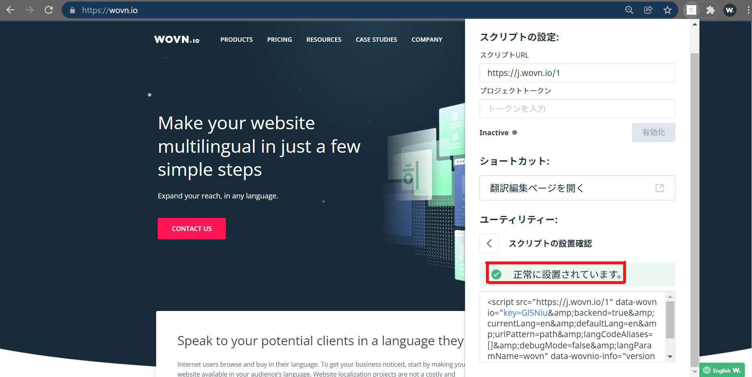Click the project token input field
This screenshot has width=752, height=377.
click(x=577, y=109)
